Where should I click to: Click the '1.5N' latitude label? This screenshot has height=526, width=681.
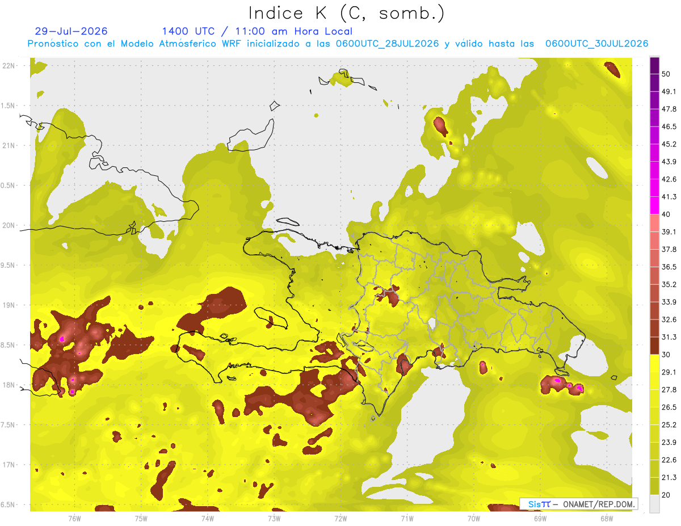tap(9, 106)
